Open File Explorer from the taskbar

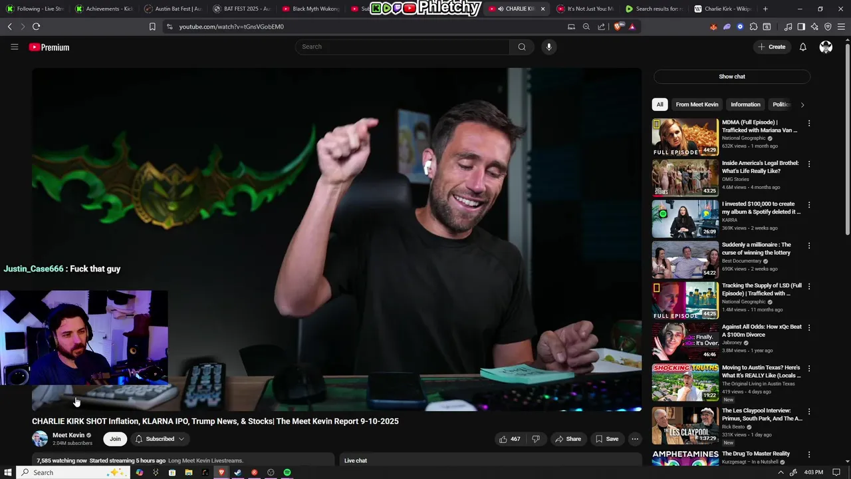click(x=188, y=472)
